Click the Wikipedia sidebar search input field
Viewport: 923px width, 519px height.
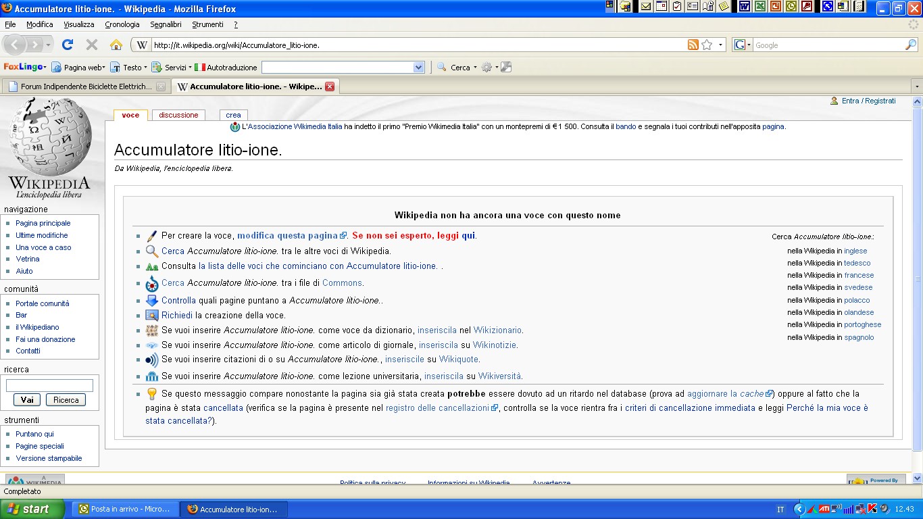(49, 386)
